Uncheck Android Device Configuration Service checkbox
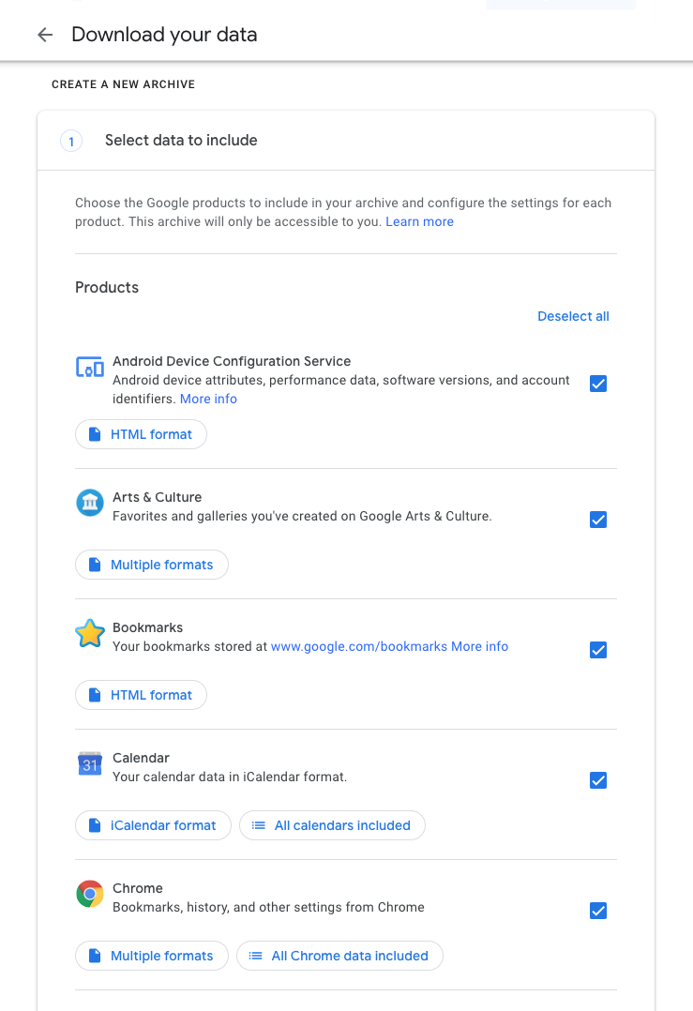The image size is (693, 1011). tap(598, 383)
